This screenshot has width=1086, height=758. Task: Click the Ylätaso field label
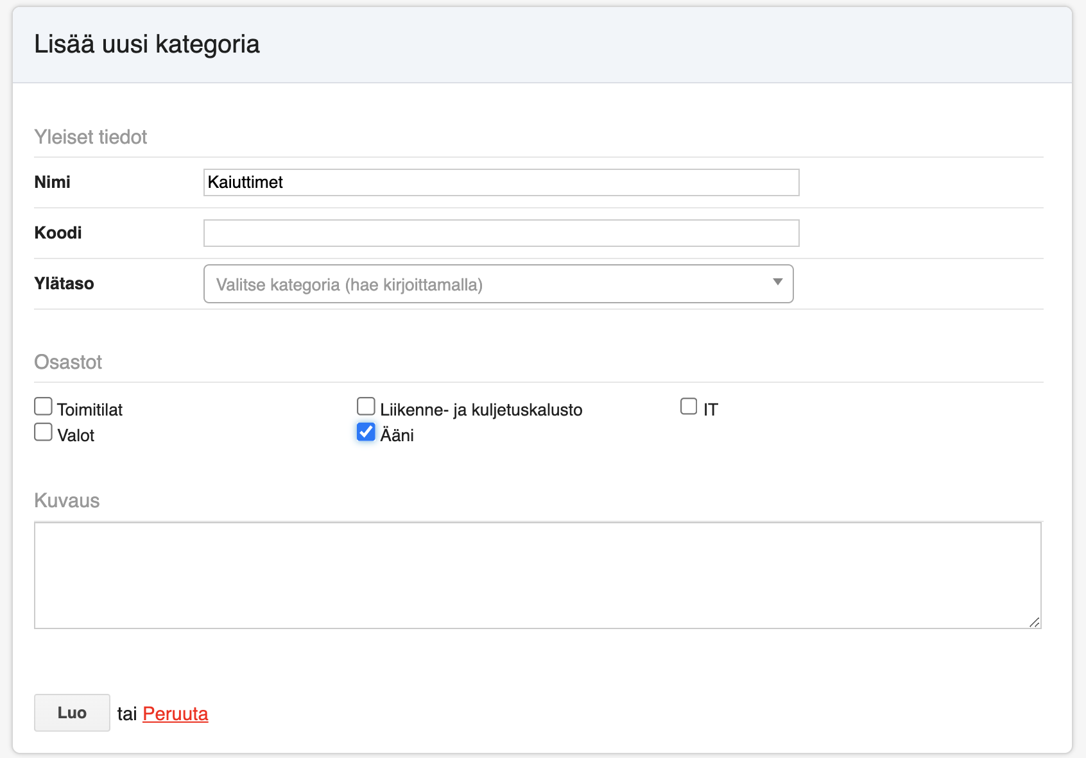64,283
